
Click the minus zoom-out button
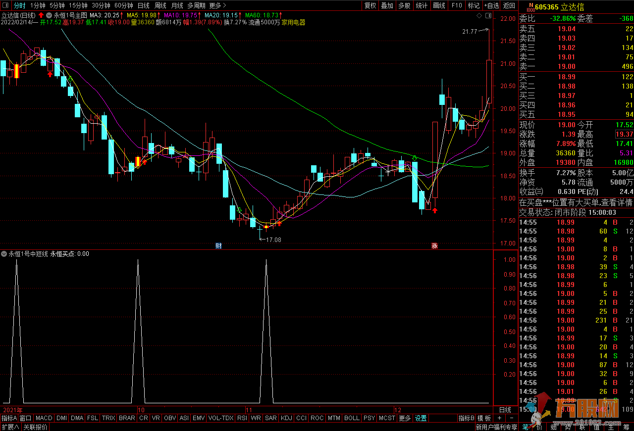(512, 419)
